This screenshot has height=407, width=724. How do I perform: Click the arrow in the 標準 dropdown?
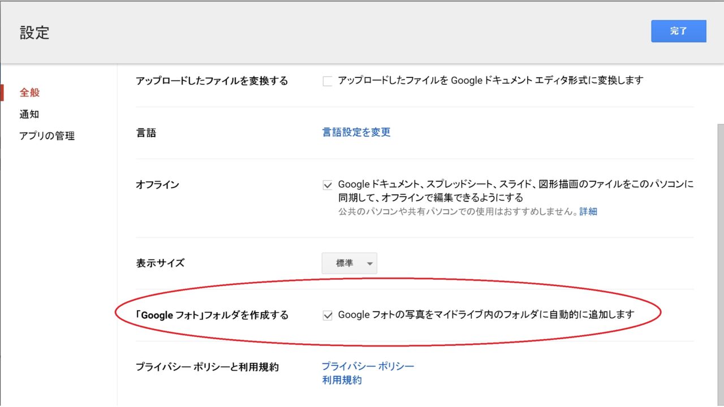pos(369,264)
